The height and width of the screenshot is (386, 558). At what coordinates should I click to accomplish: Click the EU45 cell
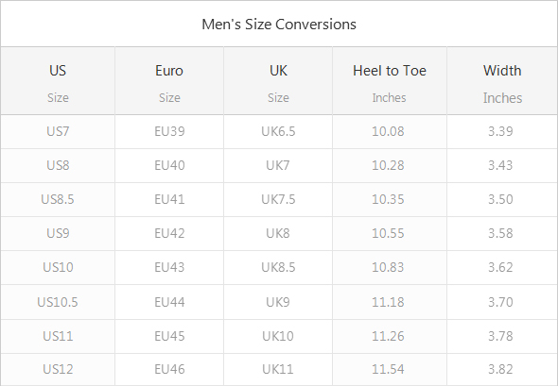tap(169, 336)
